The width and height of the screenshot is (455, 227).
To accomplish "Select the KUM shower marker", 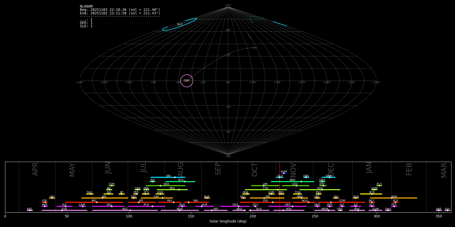I will click(284, 173).
